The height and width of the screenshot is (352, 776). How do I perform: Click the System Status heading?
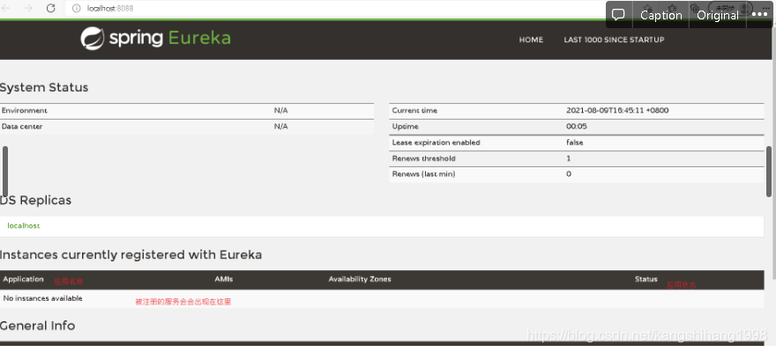click(x=44, y=87)
